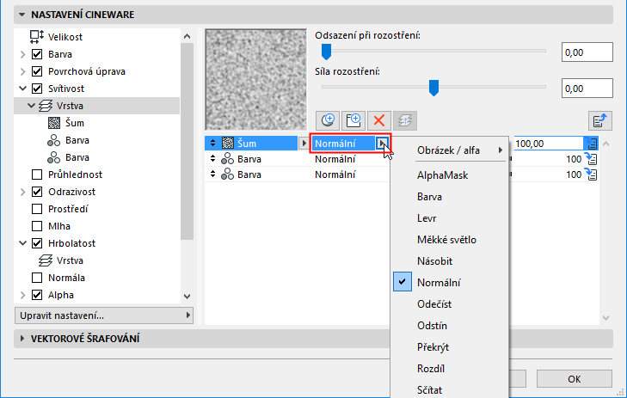Enable the Mlha checkbox

[x=37, y=226]
